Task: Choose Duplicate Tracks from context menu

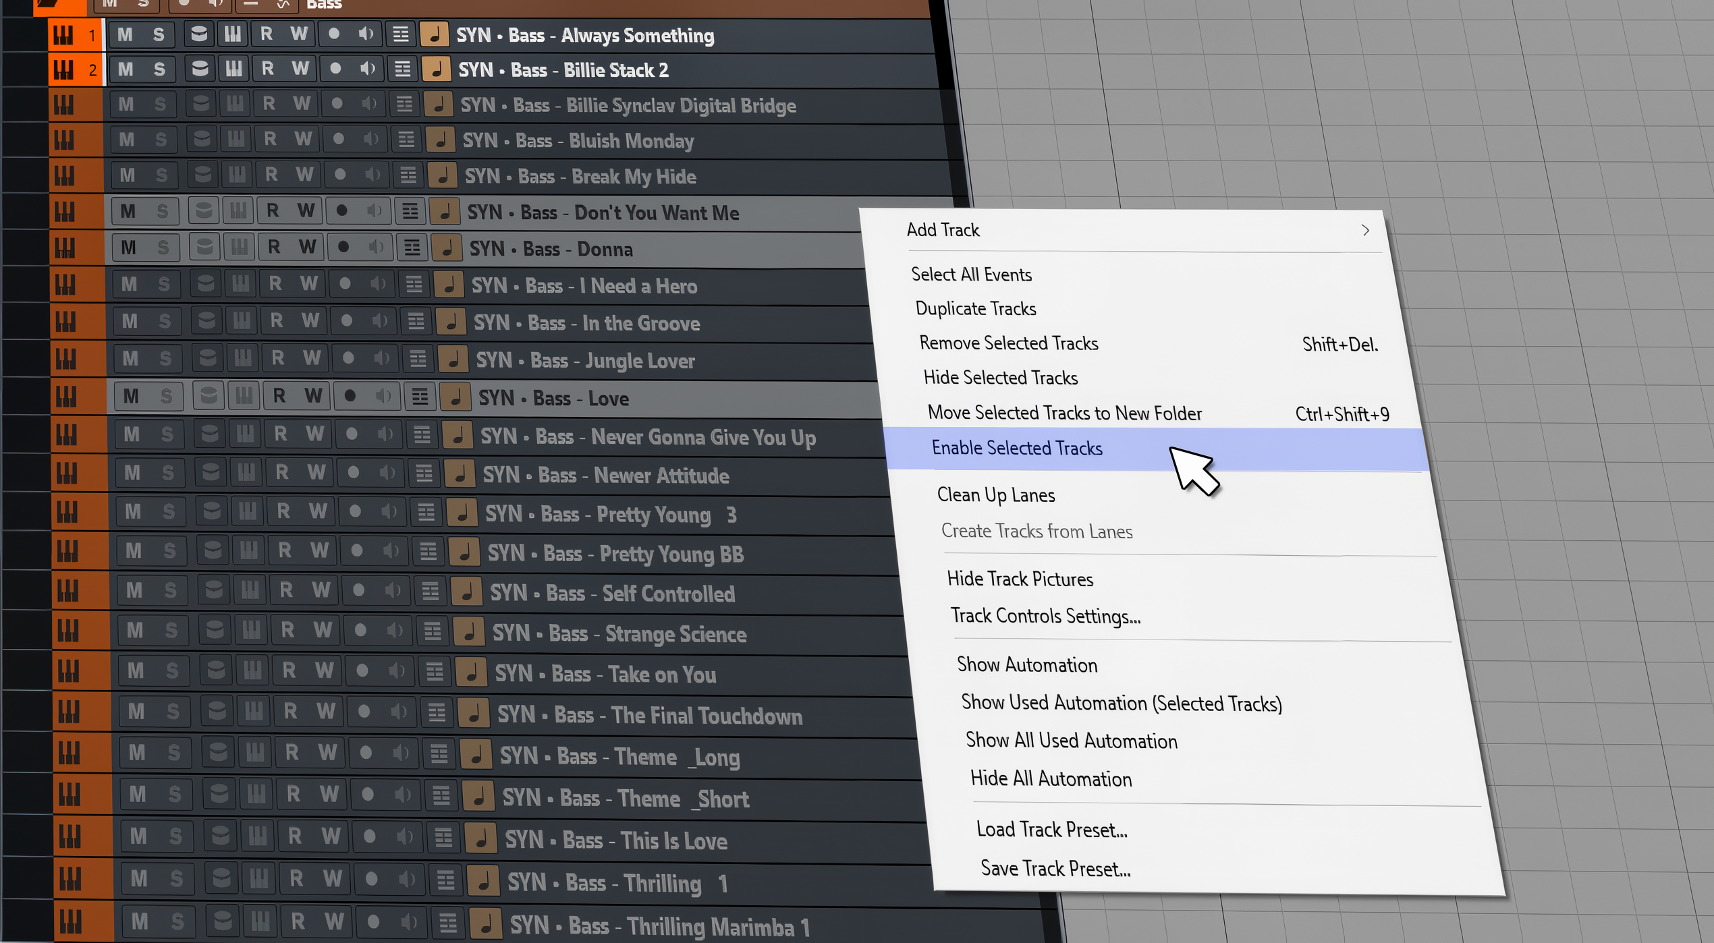Action: coord(976,309)
